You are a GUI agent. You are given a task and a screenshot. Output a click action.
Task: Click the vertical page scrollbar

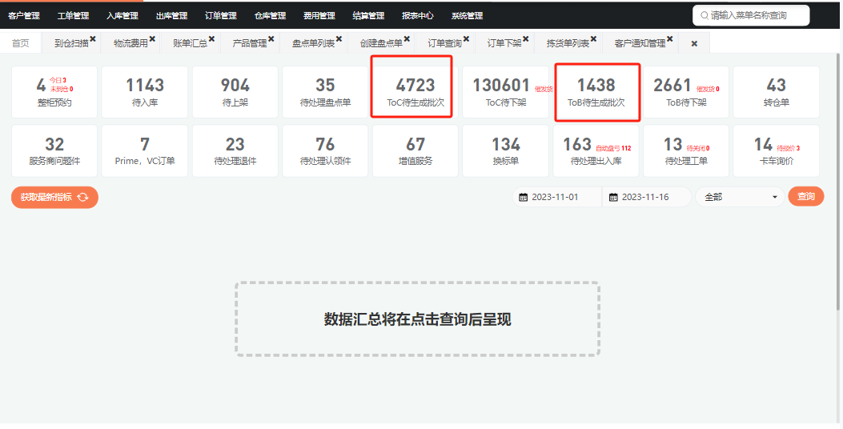coord(839,182)
